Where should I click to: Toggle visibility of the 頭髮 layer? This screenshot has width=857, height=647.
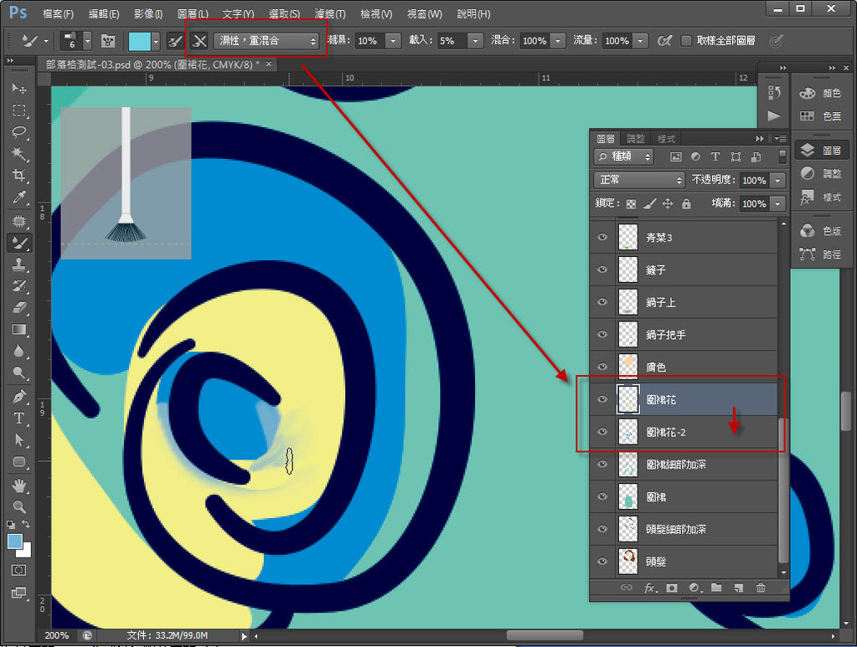point(601,562)
